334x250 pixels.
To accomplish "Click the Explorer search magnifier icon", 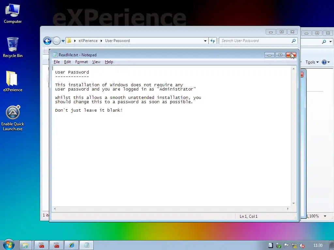I will coord(294,41).
